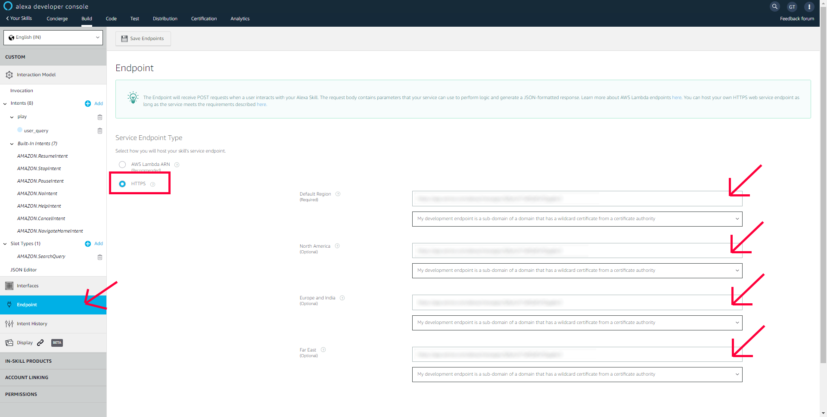Go back via Your Skills link
The width and height of the screenshot is (827, 417).
coord(19,18)
